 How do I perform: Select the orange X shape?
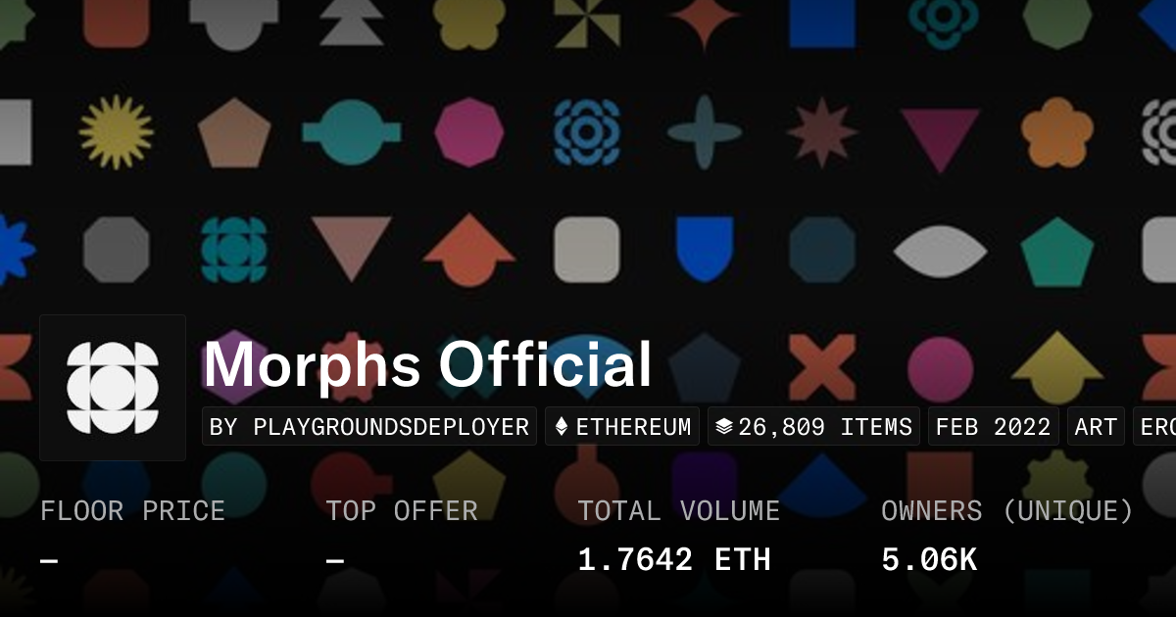coord(822,367)
